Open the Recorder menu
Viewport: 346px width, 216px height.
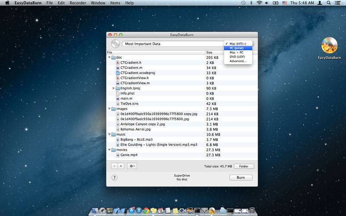(x=78, y=3)
